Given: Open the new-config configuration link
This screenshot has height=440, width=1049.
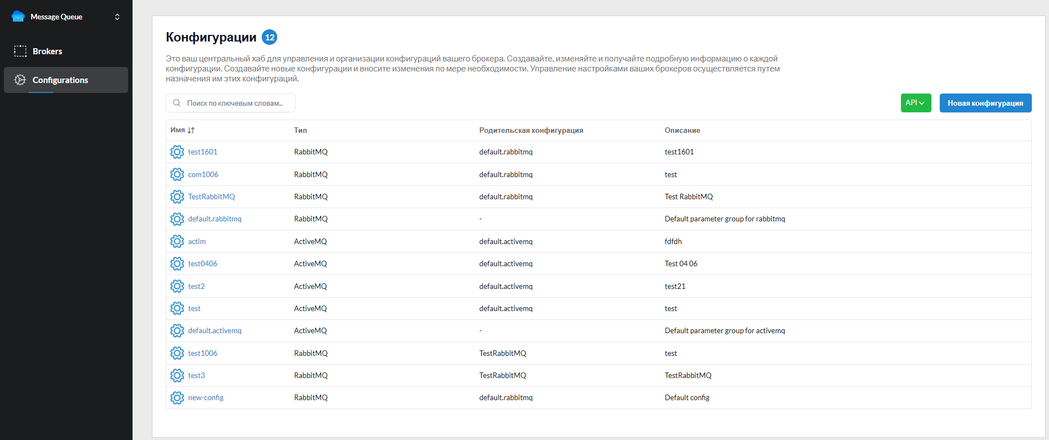Looking at the screenshot, I should (206, 397).
